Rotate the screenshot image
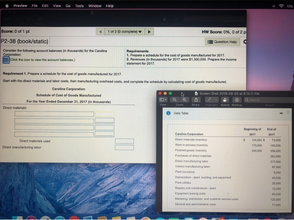The height and width of the screenshot is (220, 294). (225, 100)
